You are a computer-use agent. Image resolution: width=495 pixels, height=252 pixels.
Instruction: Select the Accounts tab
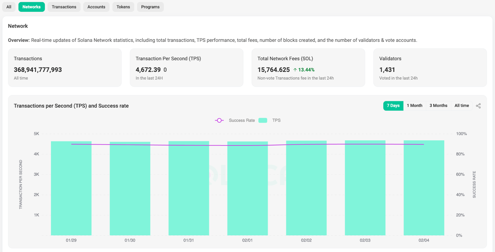pyautogui.click(x=96, y=7)
